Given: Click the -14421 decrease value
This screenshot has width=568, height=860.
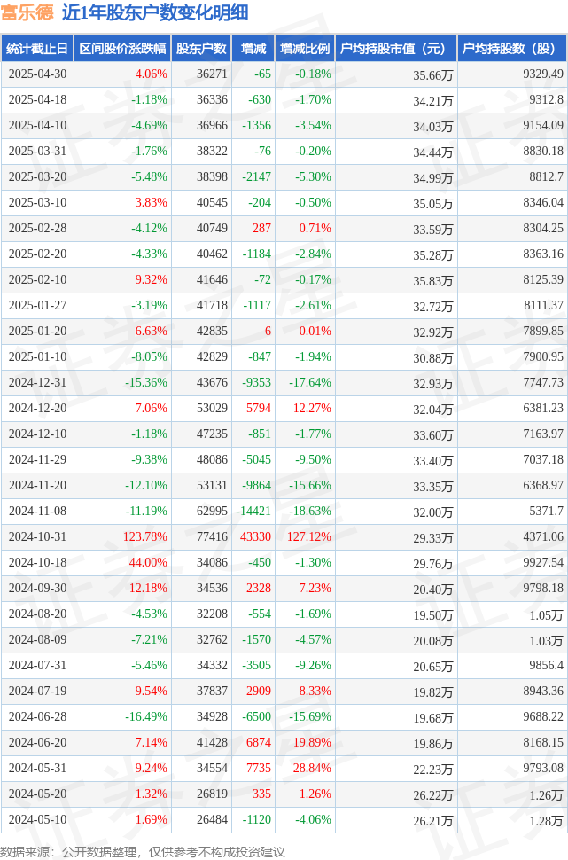Looking at the screenshot, I should coord(253,511).
